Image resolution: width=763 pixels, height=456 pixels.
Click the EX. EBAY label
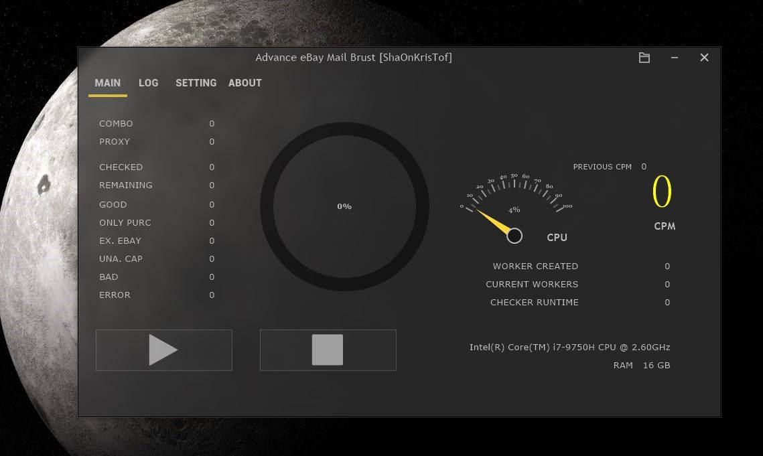pos(120,240)
